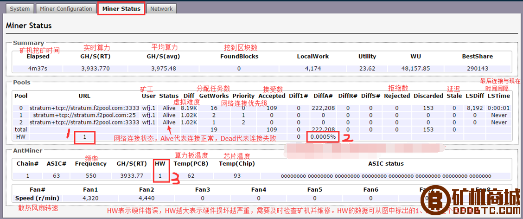Image resolution: width=523 pixels, height=219 pixels.
Task: Click the ASIC# value 63
Action: point(57,175)
